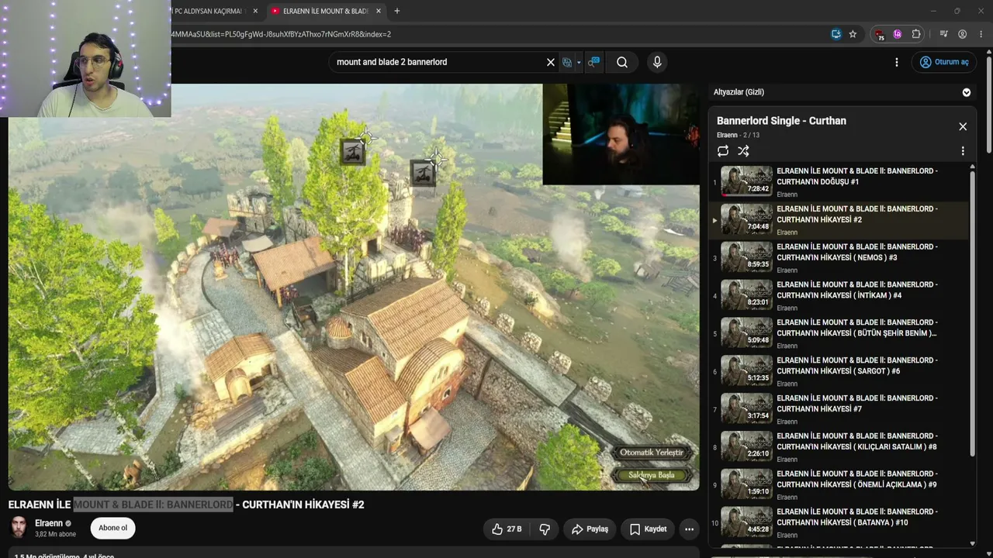Open the translate extension icon in search bar
Viewport: 993px width, 558px height.
point(567,62)
